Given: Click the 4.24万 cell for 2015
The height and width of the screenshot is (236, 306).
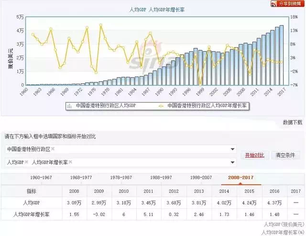Looking at the screenshot, I should pyautogui.click(x=249, y=203).
